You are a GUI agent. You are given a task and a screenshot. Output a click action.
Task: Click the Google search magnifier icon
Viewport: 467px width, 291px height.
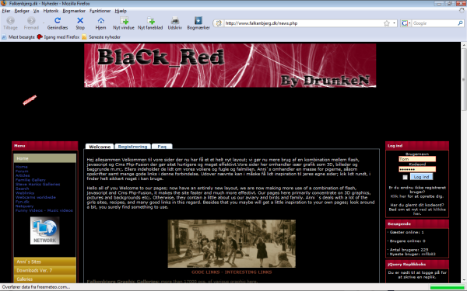[x=460, y=23]
